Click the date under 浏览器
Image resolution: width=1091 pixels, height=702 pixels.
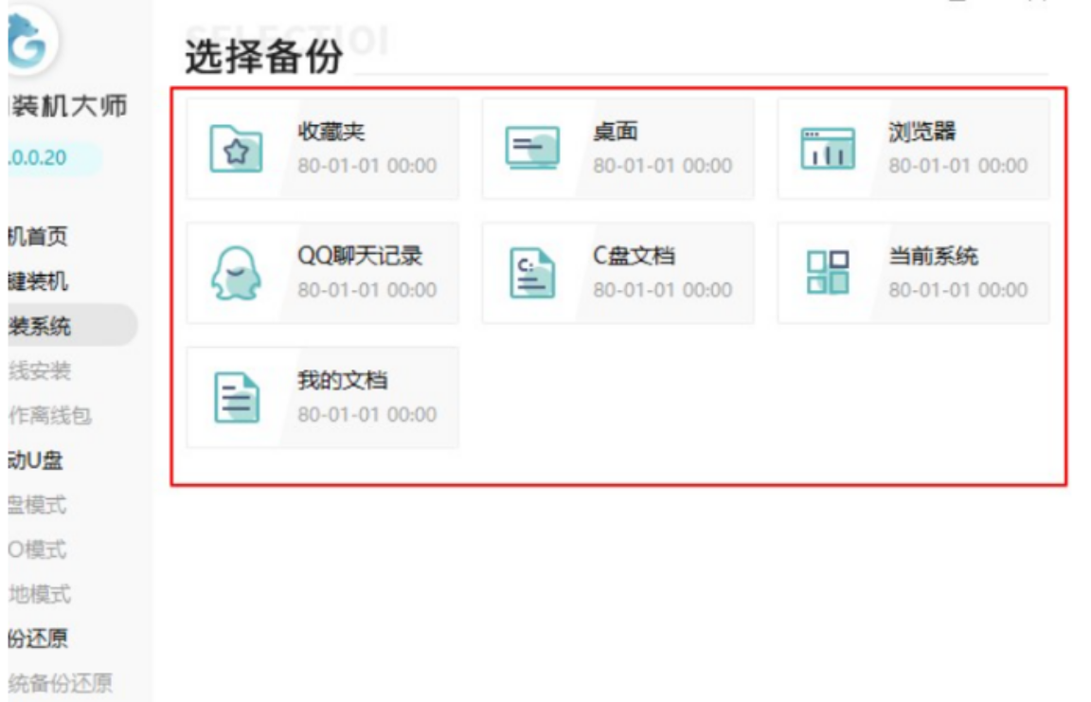tap(958, 166)
